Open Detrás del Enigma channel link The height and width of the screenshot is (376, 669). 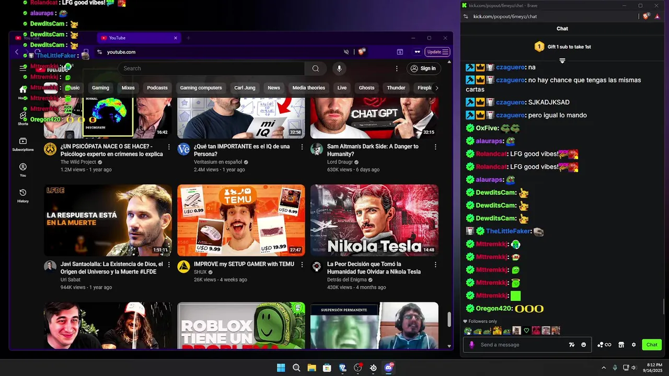[x=347, y=279]
